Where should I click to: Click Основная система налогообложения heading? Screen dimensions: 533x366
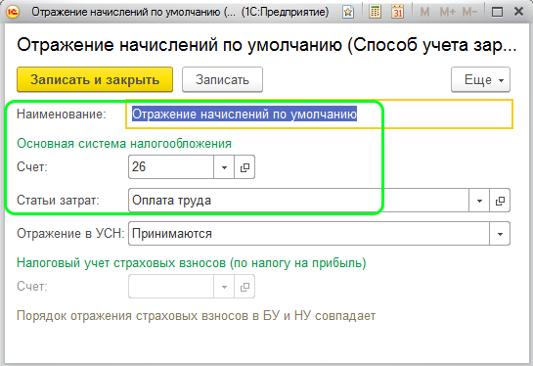[x=124, y=144]
